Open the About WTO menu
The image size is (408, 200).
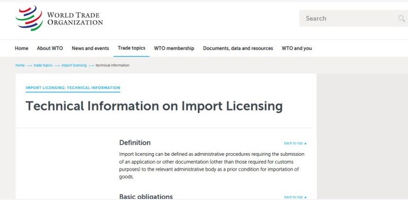coord(50,49)
